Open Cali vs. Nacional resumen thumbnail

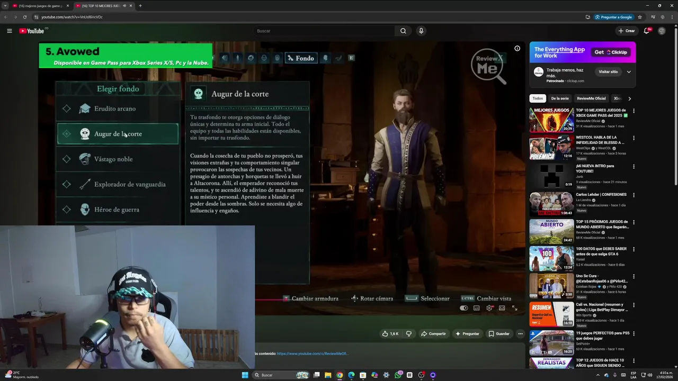click(x=551, y=314)
